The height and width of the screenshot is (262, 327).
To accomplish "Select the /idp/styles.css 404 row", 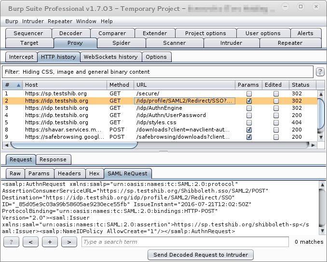I will pyautogui.click(x=160, y=122).
